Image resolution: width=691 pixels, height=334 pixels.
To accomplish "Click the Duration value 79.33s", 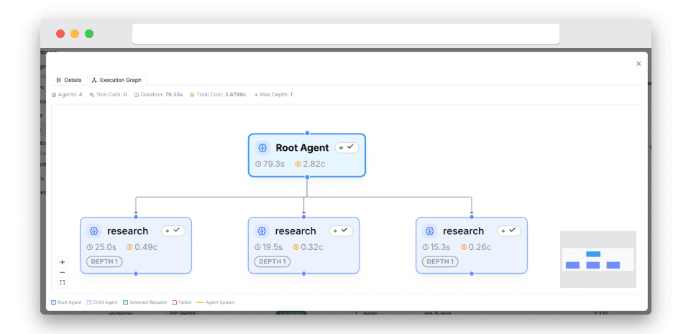I will [174, 95].
